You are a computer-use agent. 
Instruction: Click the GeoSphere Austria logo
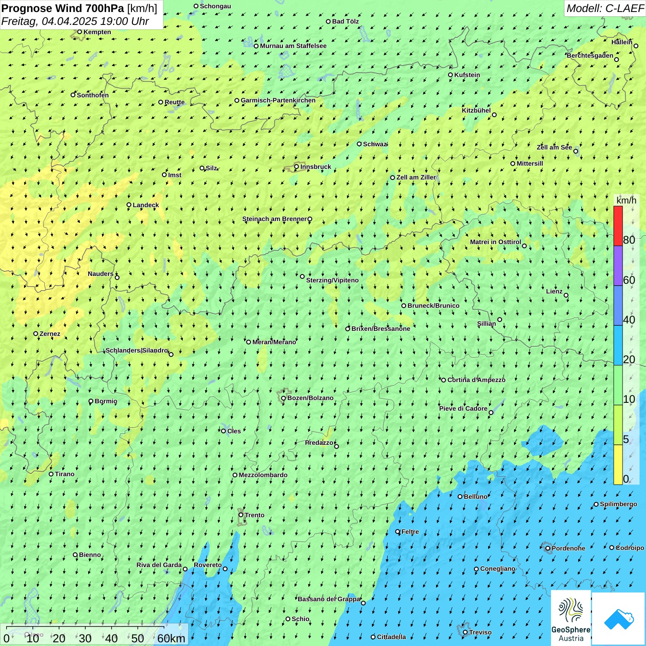click(571, 618)
